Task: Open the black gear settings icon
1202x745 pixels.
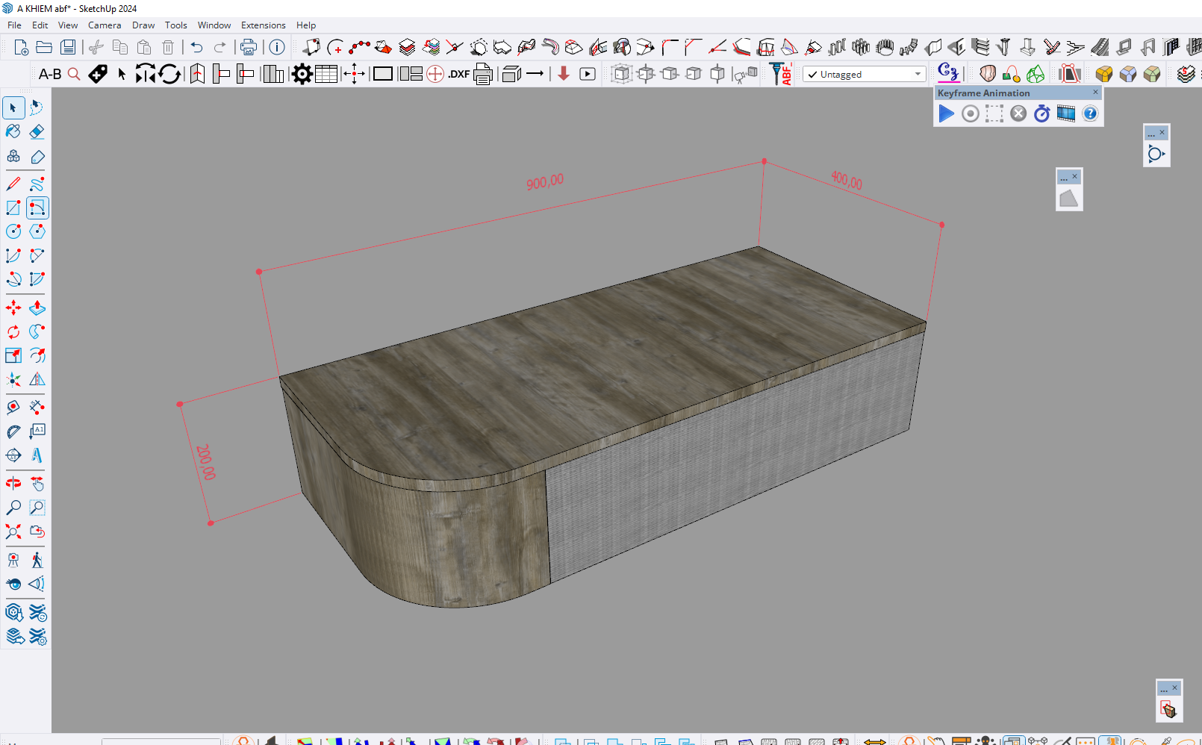Action: point(302,74)
